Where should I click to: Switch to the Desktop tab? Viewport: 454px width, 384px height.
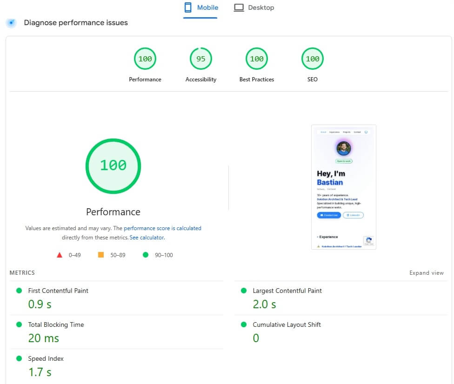[x=254, y=7]
